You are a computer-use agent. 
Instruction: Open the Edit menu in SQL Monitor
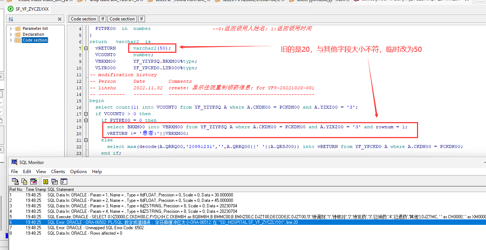click(x=27, y=171)
